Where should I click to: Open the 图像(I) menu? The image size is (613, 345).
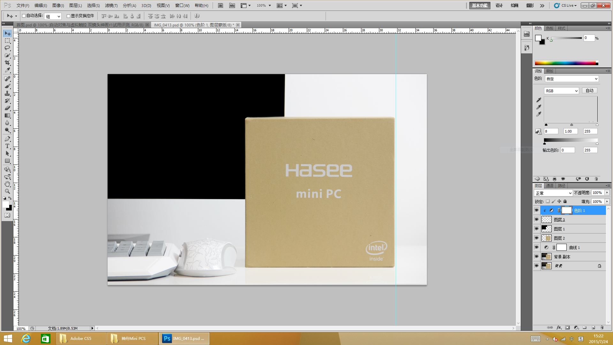pyautogui.click(x=58, y=5)
